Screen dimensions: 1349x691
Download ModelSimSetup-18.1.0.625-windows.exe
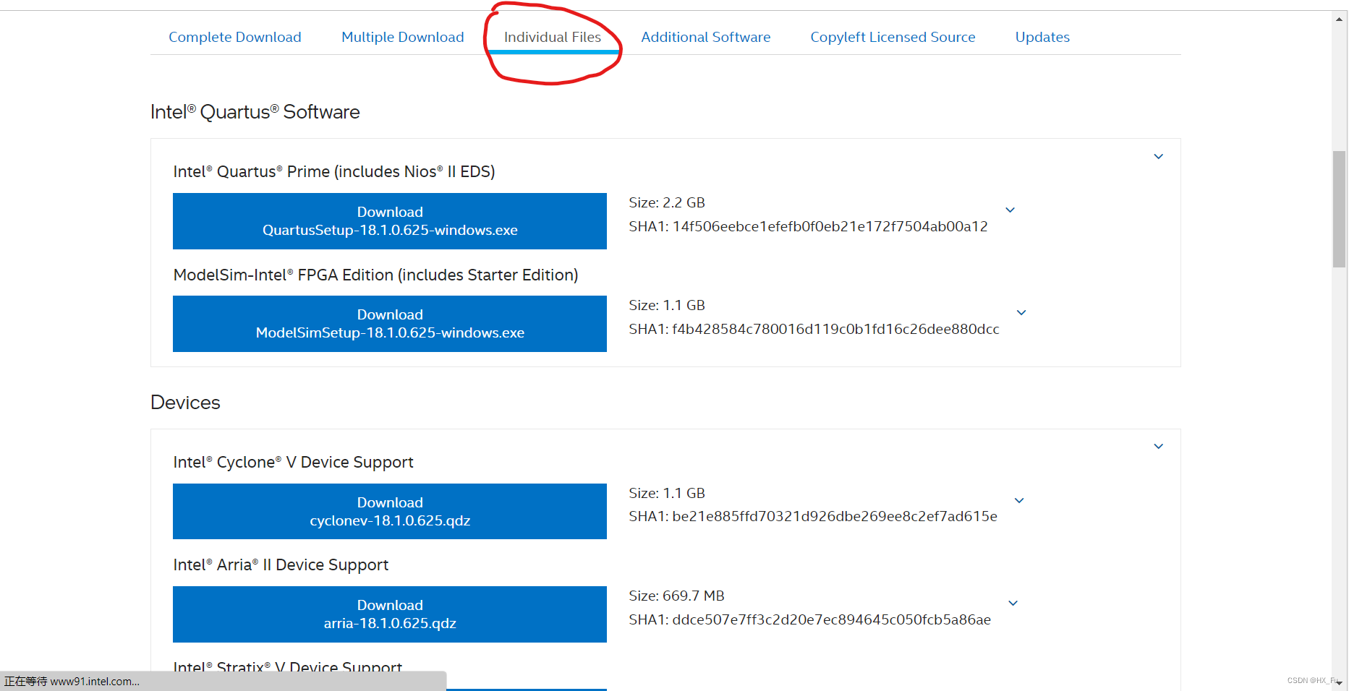pyautogui.click(x=390, y=324)
